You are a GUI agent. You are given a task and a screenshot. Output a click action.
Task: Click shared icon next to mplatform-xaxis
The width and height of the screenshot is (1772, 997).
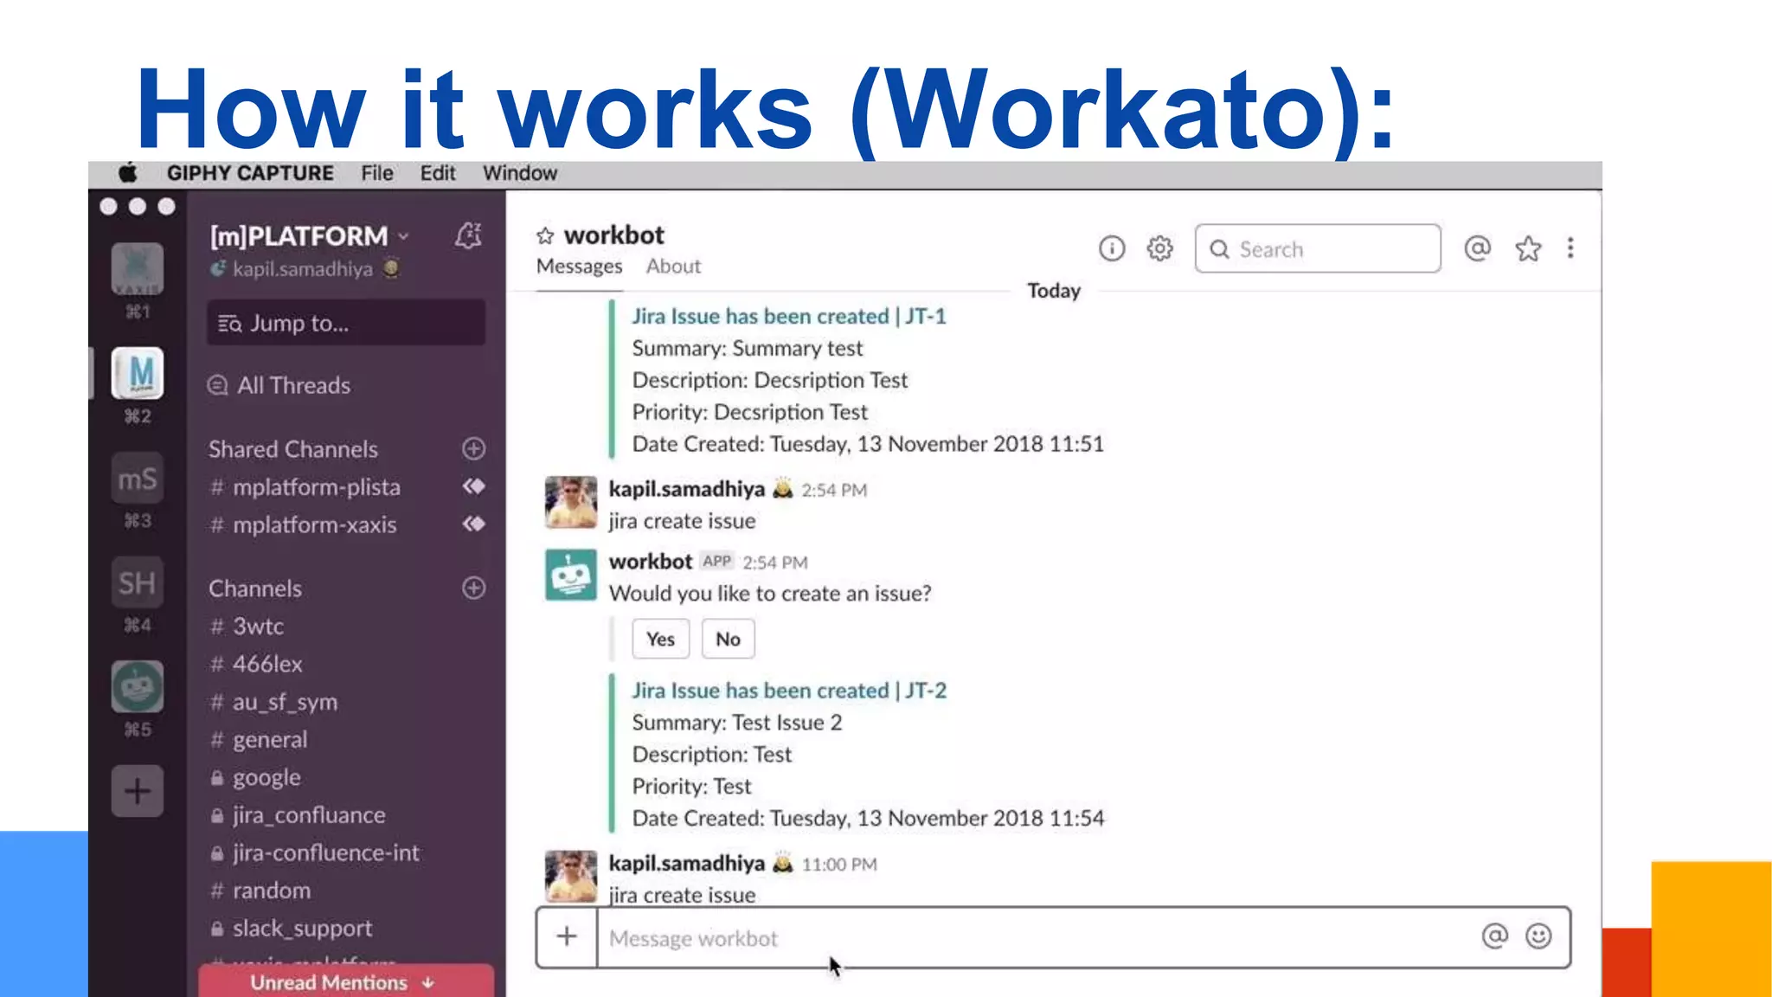pyautogui.click(x=473, y=524)
